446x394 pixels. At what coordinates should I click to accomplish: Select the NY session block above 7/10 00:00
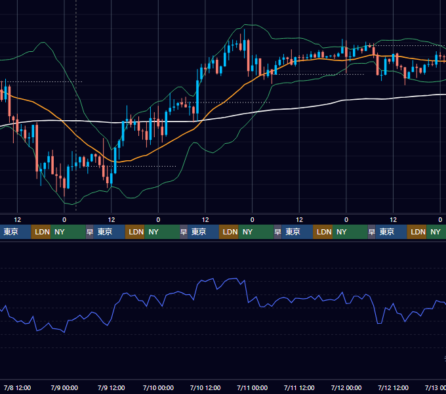(x=162, y=232)
